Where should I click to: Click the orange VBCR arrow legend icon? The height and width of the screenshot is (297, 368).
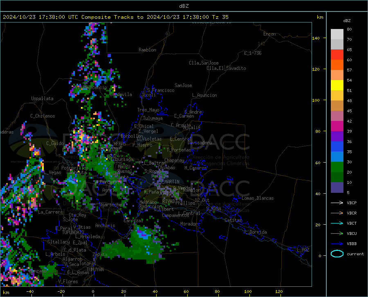coord(337,213)
